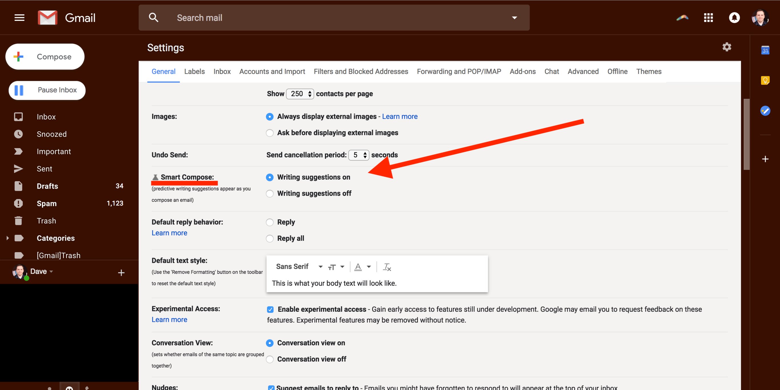Open the Themes settings tab
780x390 pixels.
[x=649, y=71]
